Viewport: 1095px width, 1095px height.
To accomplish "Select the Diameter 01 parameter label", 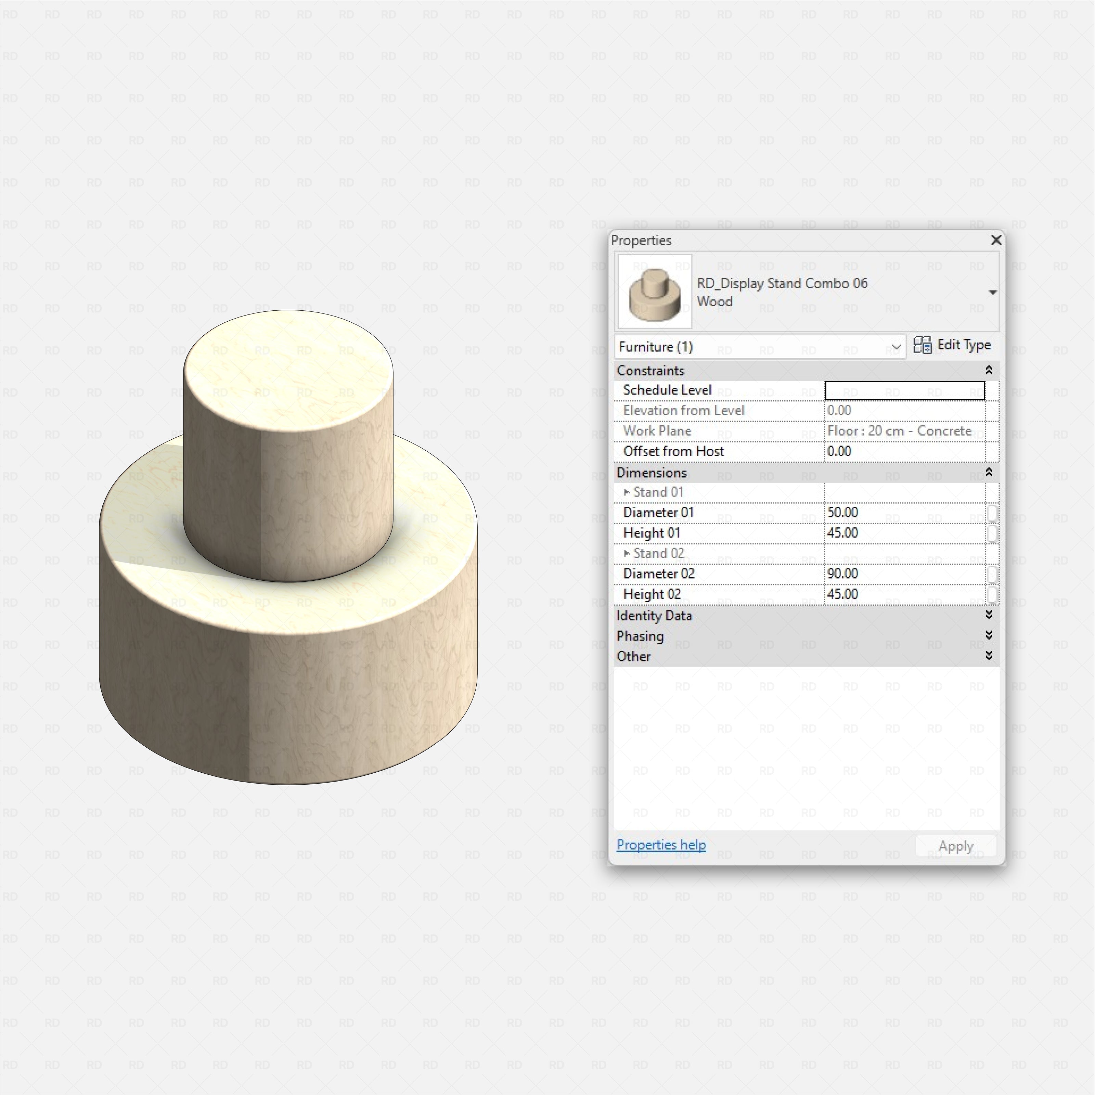I will click(x=658, y=513).
